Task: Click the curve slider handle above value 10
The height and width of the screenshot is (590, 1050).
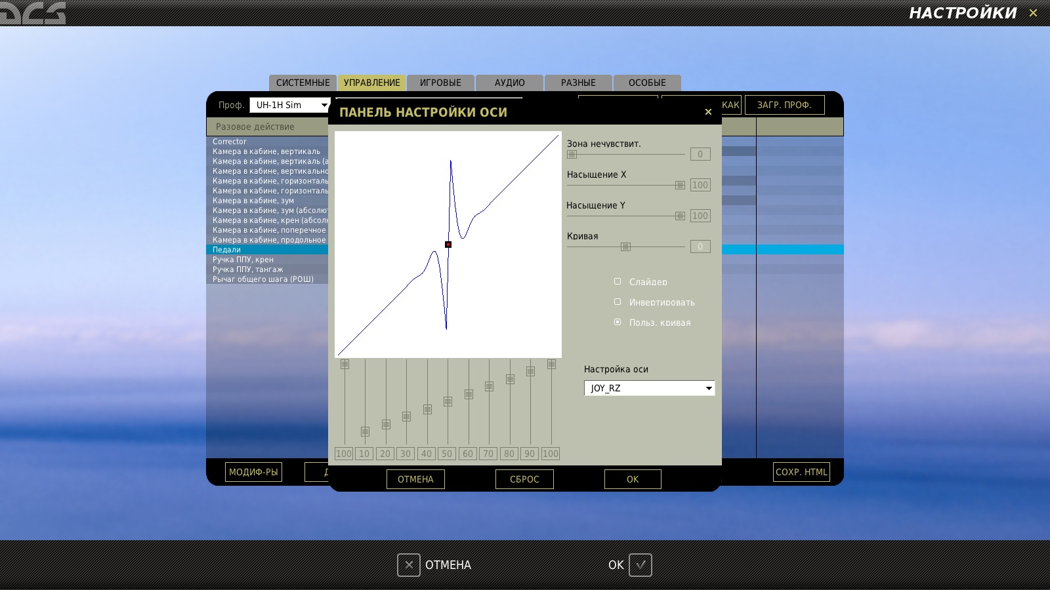Action: pyautogui.click(x=365, y=432)
